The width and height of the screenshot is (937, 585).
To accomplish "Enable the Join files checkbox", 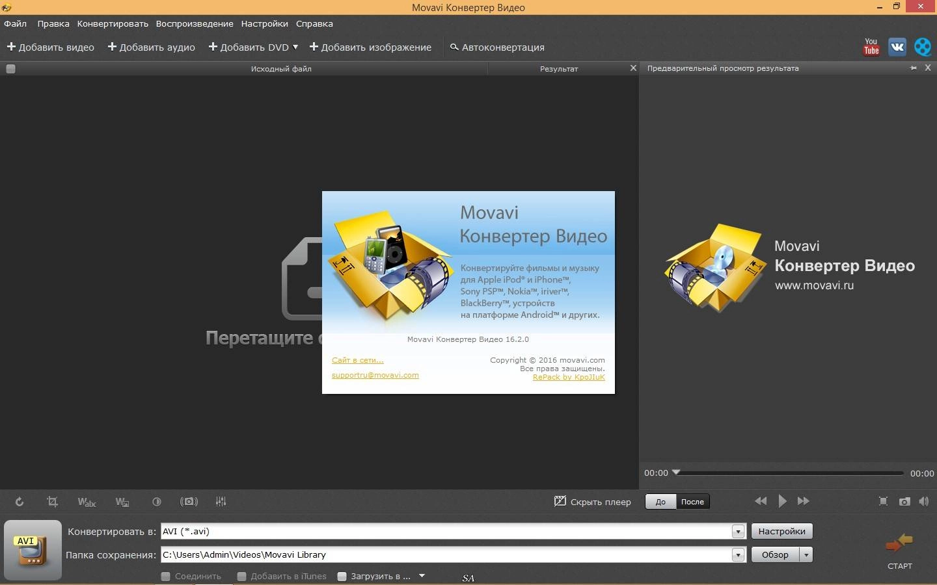I will [166, 576].
